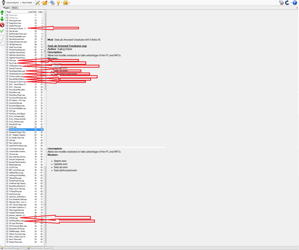The height and width of the screenshot is (250, 299).
Task: Open the Launch Skyrim dropdown arrow
Action: 21,3
